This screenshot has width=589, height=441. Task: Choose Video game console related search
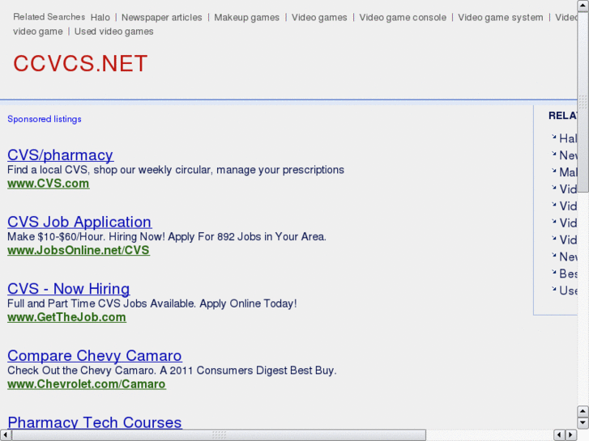point(403,17)
